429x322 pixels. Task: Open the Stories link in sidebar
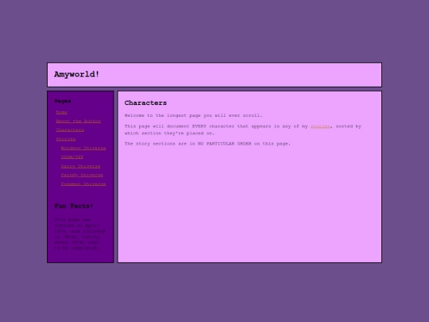coord(66,139)
